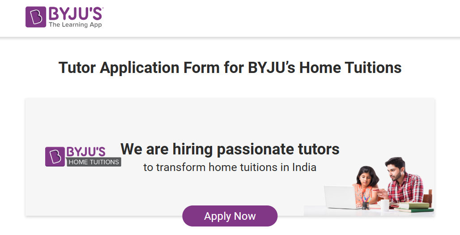
Task: Click the 'HOME TUITIONS' gray label in the banner
Action: (94, 162)
